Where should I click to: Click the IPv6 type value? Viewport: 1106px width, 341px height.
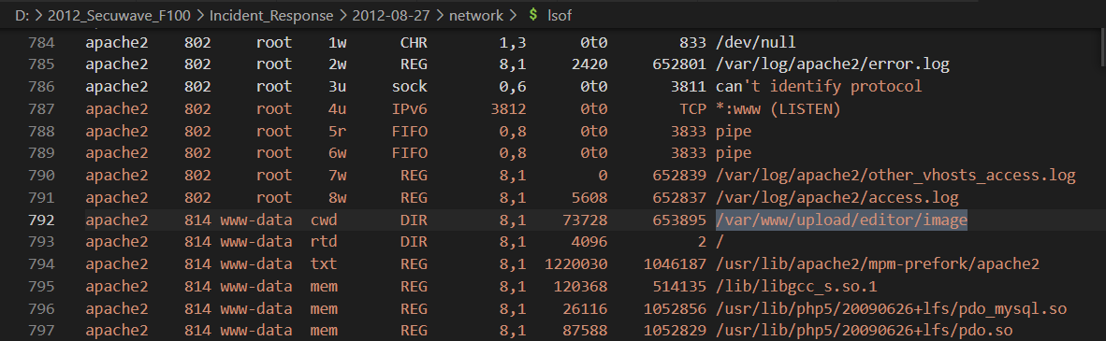tap(410, 109)
